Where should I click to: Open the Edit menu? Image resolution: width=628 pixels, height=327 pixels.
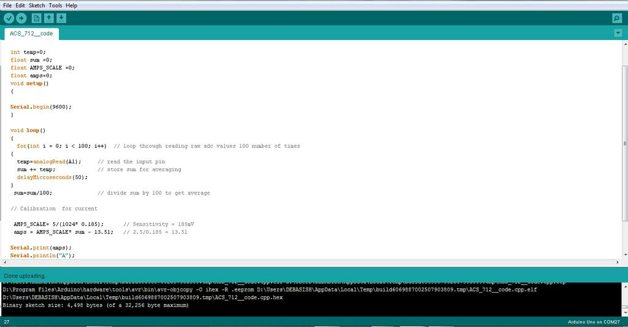pyautogui.click(x=20, y=5)
